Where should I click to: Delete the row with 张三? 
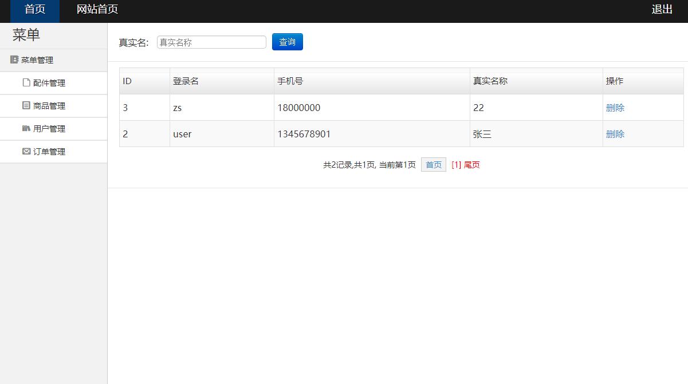click(615, 134)
